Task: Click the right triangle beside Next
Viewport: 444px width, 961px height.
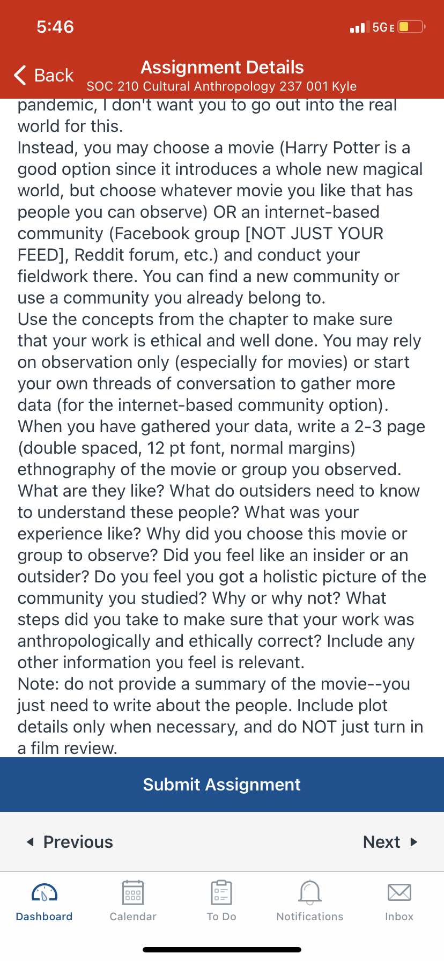Action: (413, 842)
